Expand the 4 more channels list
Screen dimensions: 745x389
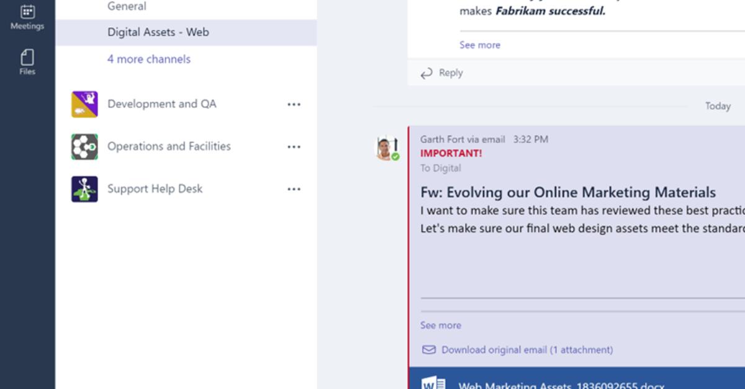149,59
